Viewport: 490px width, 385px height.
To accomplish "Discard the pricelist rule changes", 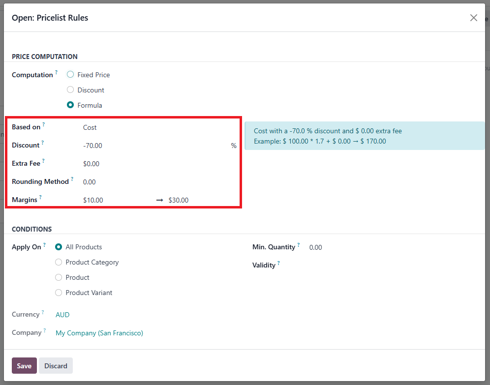I will 56,366.
